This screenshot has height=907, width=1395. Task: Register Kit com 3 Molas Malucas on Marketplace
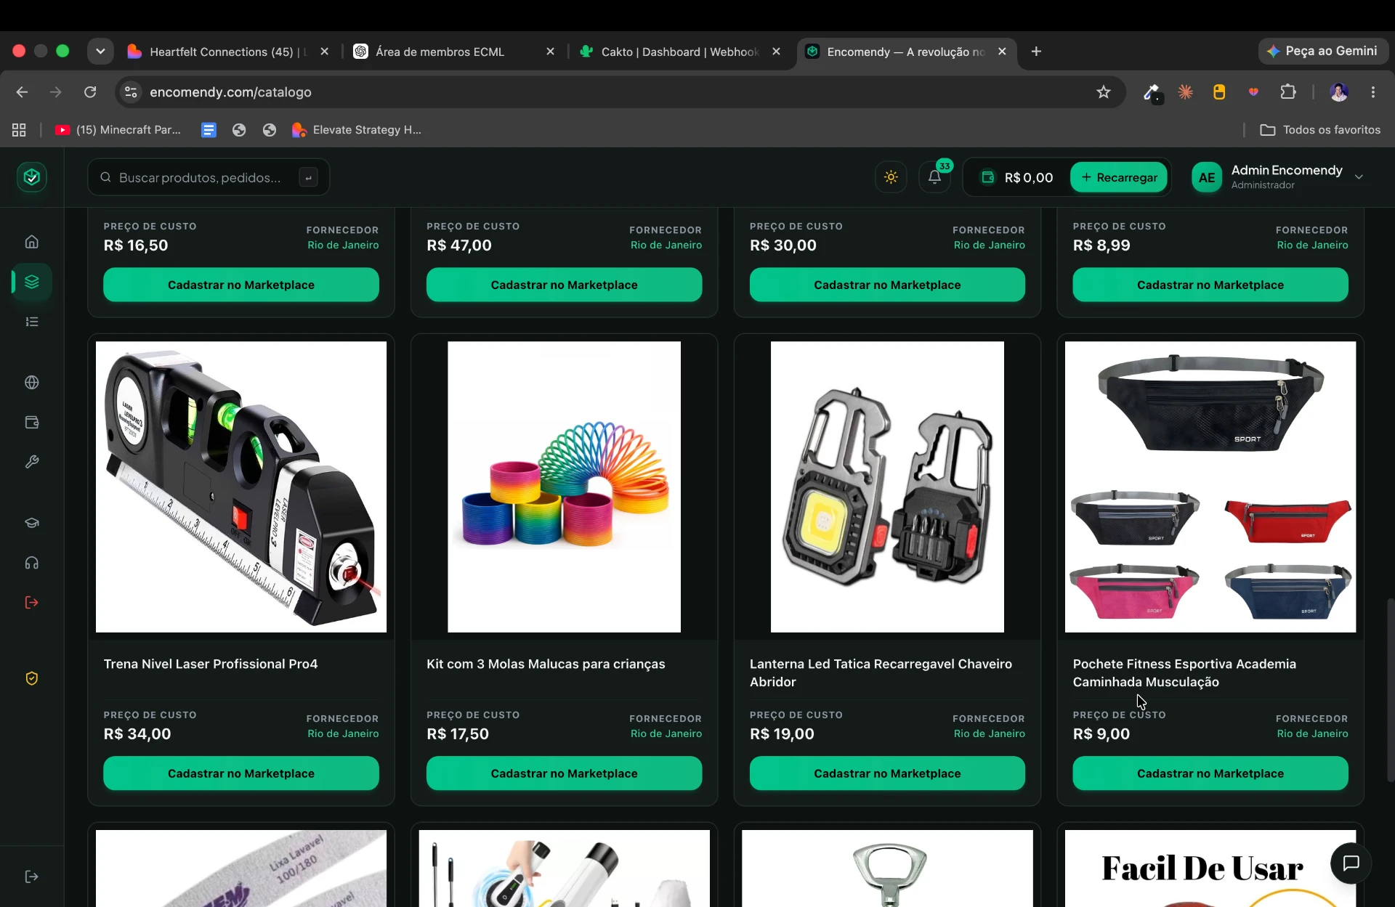coord(564,773)
